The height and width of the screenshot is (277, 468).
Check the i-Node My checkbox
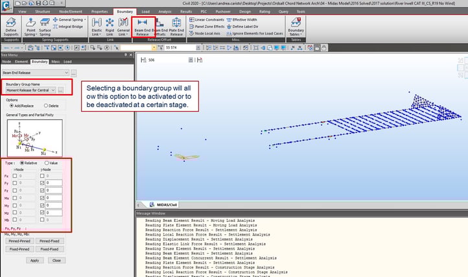15,206
